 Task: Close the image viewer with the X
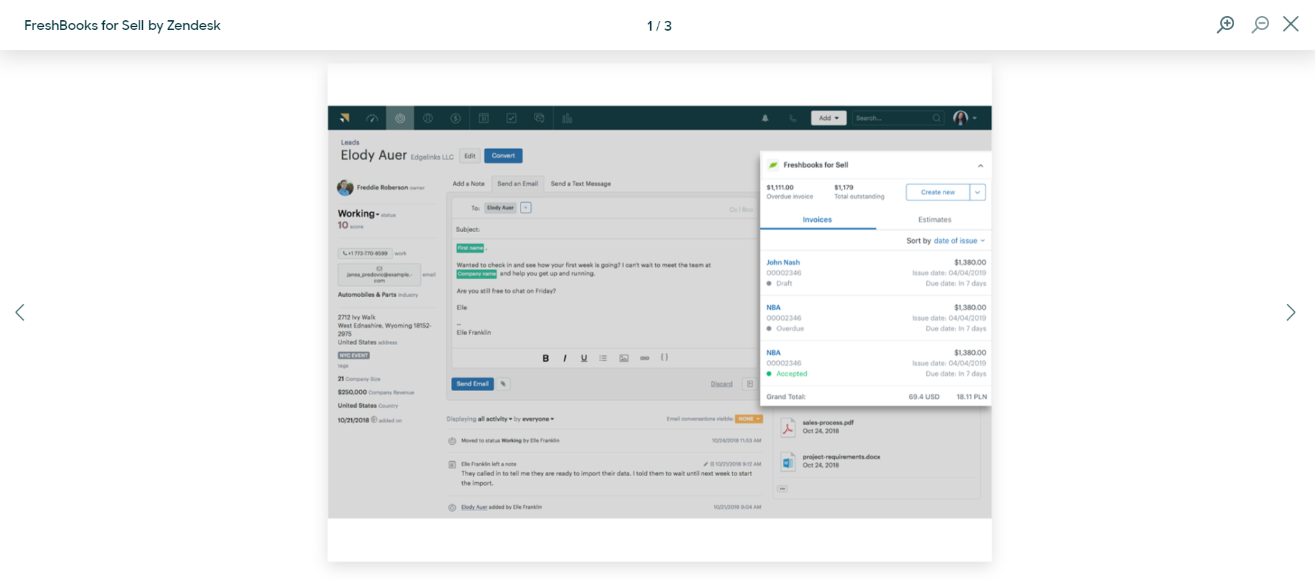(x=1291, y=24)
